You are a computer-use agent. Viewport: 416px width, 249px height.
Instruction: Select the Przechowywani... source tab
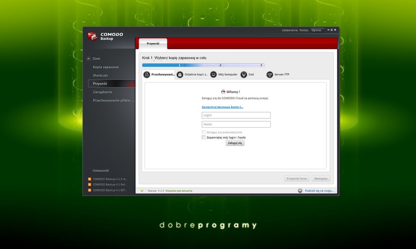point(159,75)
